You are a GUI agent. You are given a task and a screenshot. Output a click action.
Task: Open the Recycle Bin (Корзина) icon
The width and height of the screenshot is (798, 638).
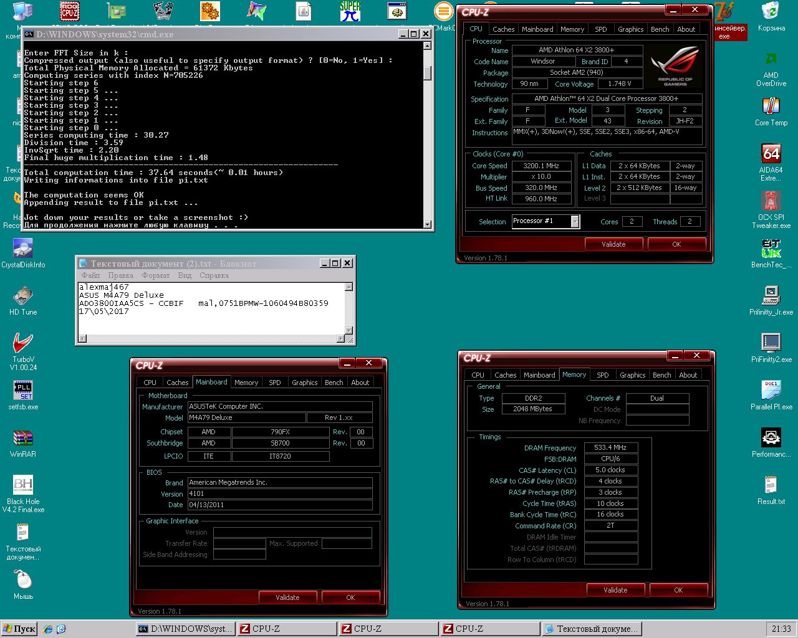771,16
